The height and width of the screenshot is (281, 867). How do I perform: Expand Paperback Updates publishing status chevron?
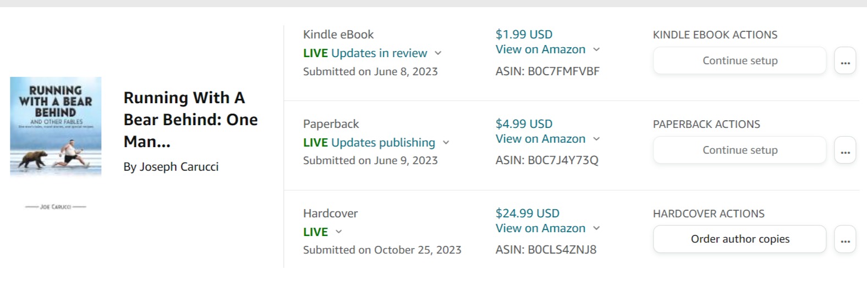click(x=446, y=143)
